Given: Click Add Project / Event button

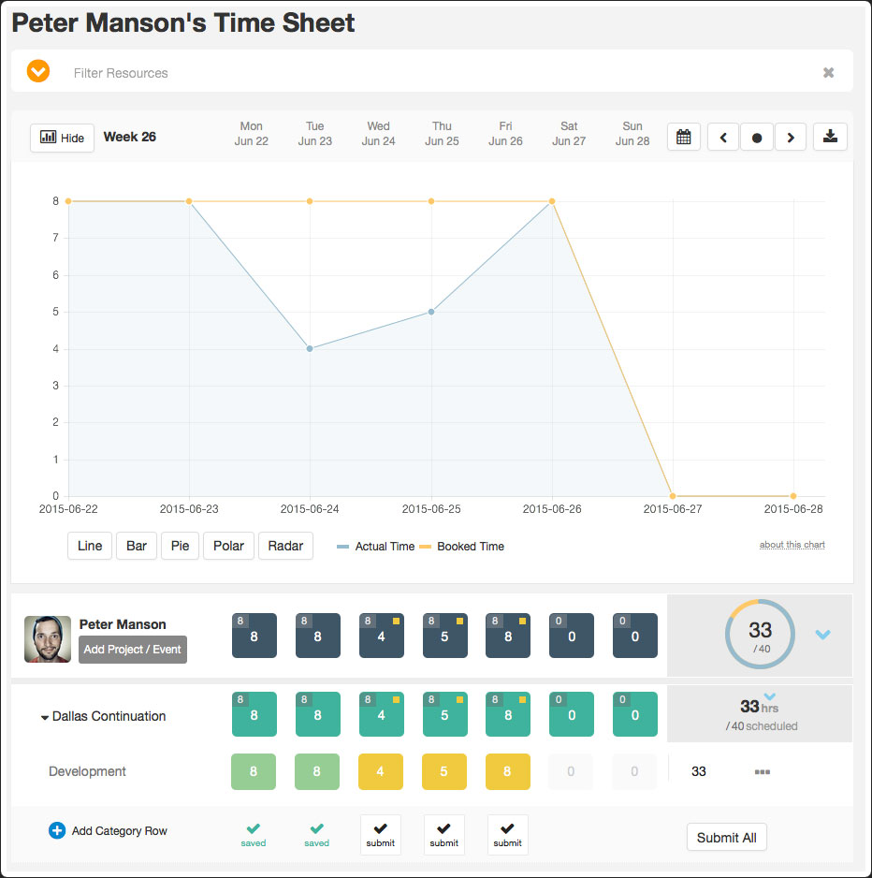Looking at the screenshot, I should [x=133, y=650].
